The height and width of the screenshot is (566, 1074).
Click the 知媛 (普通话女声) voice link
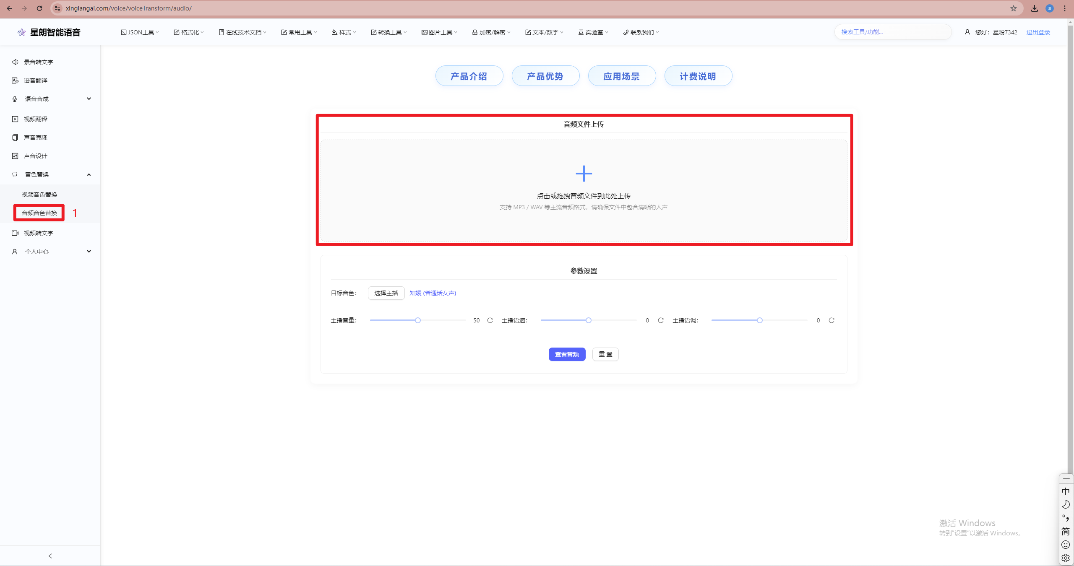433,293
